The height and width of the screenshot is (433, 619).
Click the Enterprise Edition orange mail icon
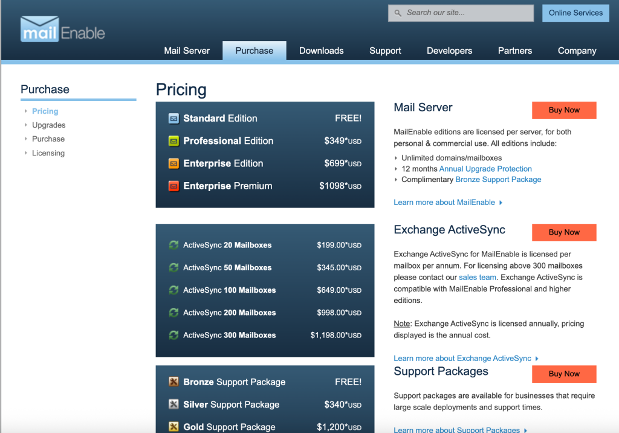173,163
